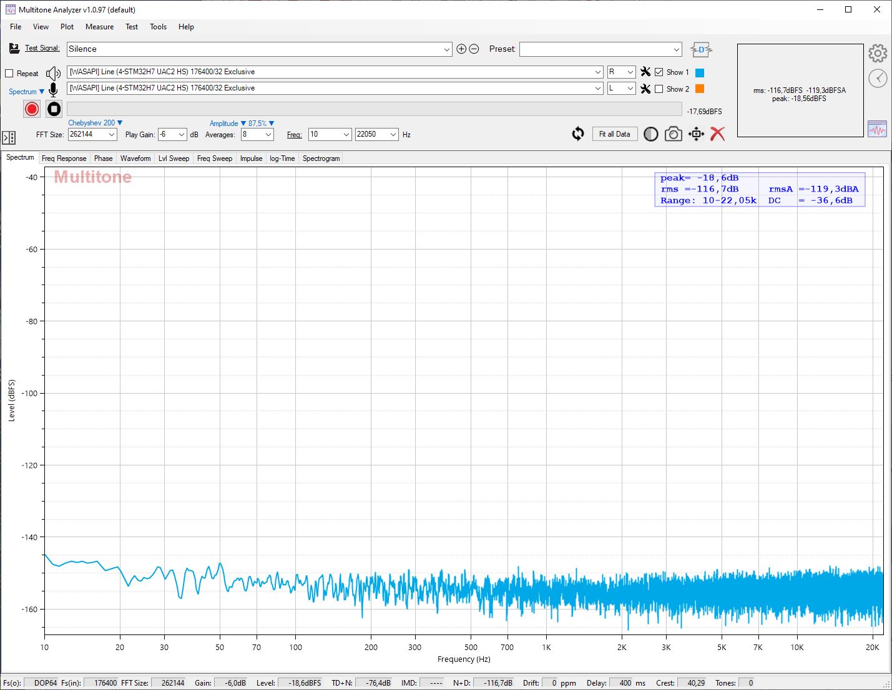Switch to the Freq Response tab
The height and width of the screenshot is (690, 892).
64,158
